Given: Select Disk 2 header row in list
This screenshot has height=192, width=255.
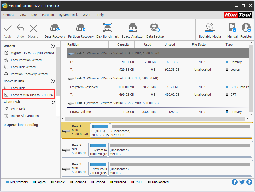Looking at the screenshot, I should point(158,78).
